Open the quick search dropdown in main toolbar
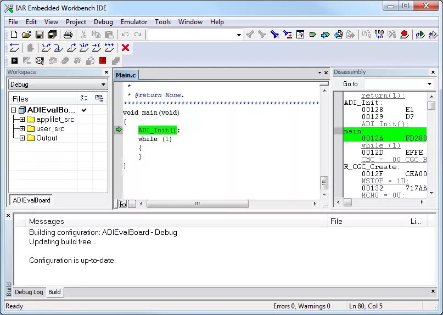Image resolution: width=443 pixels, height=315 pixels. [239, 35]
